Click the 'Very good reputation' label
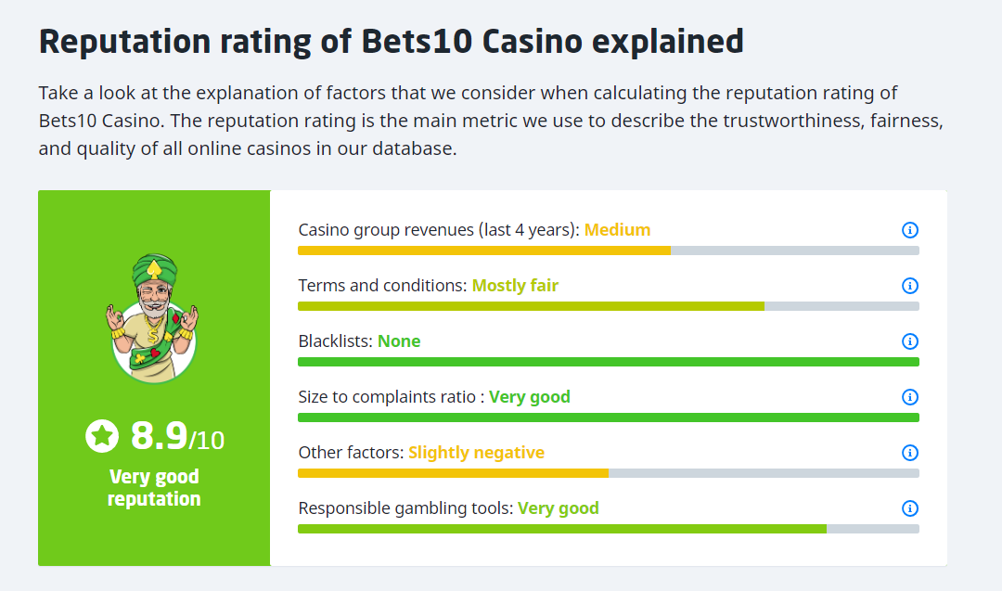The width and height of the screenshot is (1002, 591). click(x=154, y=488)
